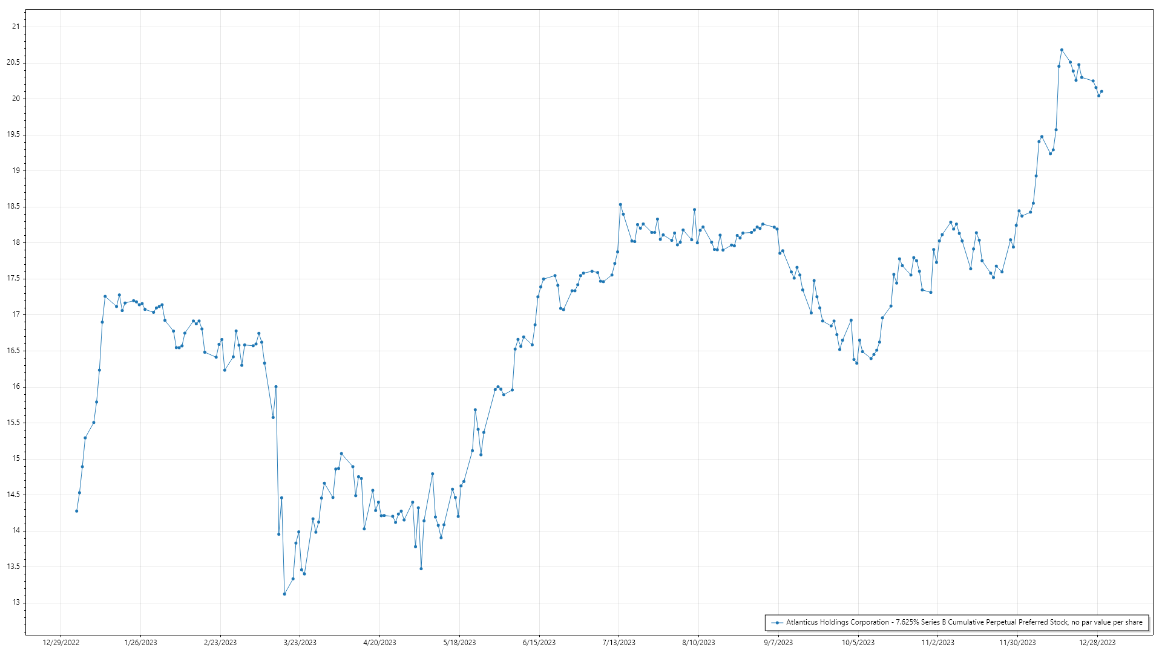The image size is (1162, 653).
Task: Click the highest data point above 20.5
Action: pos(1062,50)
